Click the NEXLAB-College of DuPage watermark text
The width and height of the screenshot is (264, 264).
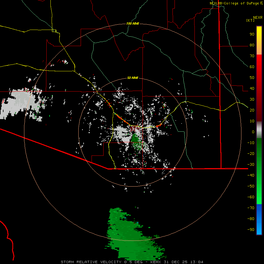[x=236, y=3]
